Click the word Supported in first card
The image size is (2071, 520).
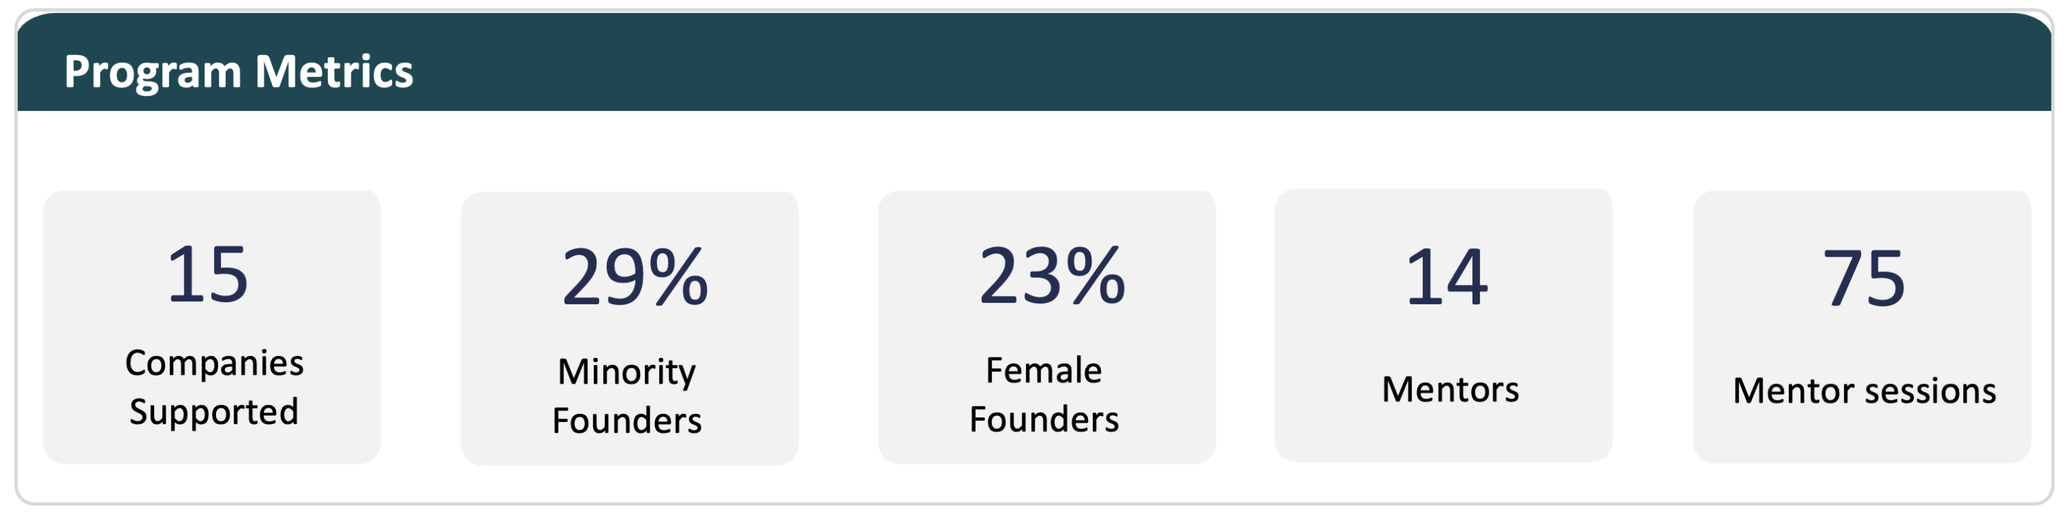[x=214, y=412]
